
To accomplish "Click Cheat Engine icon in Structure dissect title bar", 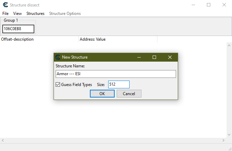I will [x=5, y=5].
